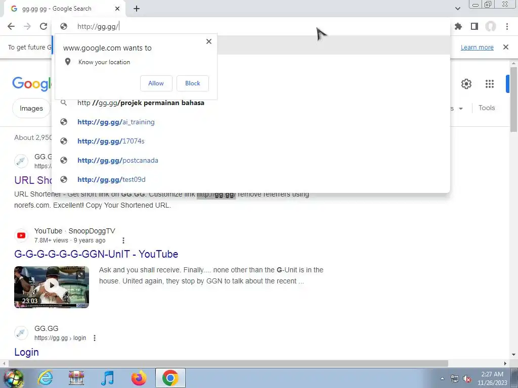Select suggestion projek permainan bahasa
518x388 pixels.
coord(251,103)
